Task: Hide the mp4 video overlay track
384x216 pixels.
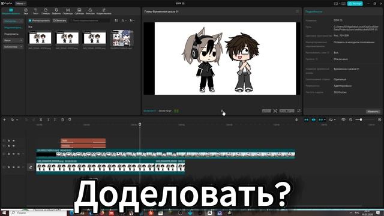Action: (x=13, y=154)
